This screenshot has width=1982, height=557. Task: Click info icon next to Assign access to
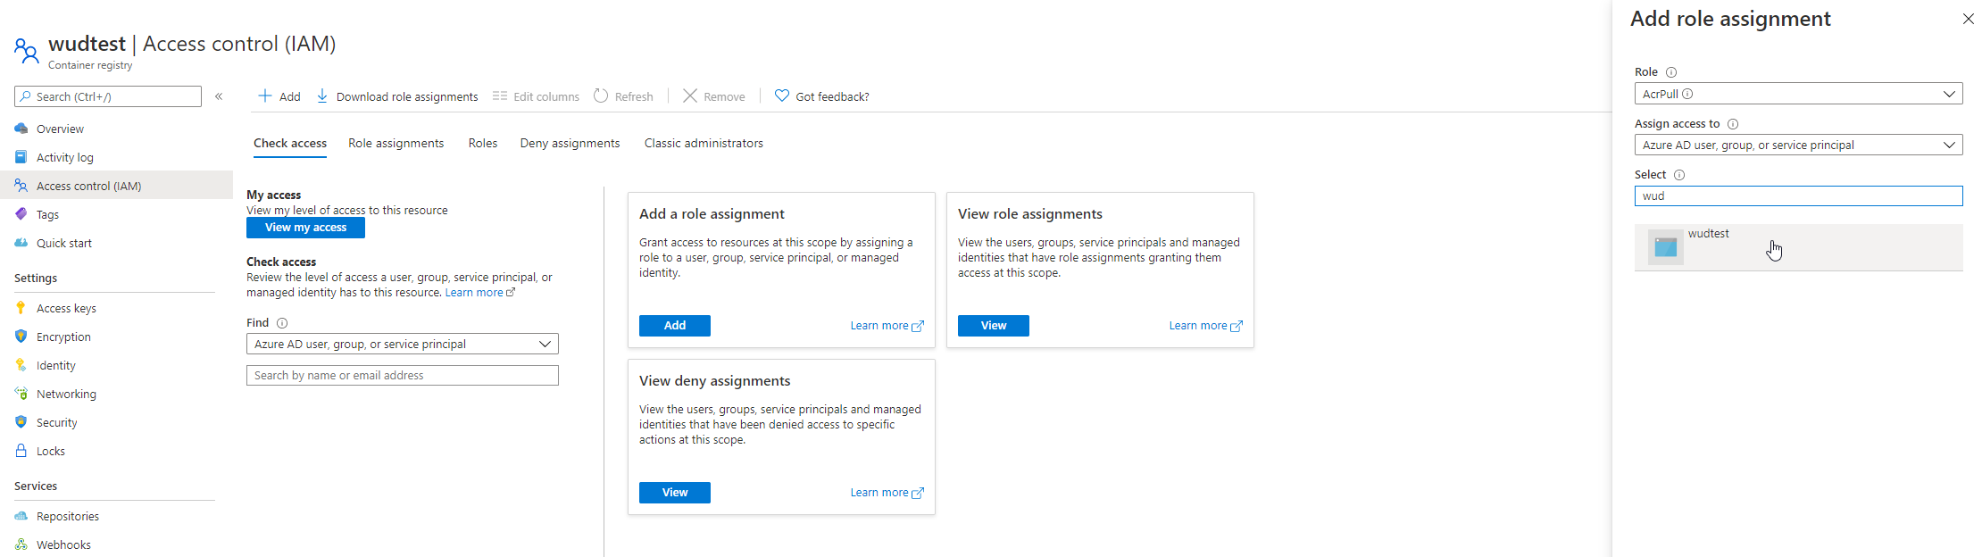(1733, 124)
